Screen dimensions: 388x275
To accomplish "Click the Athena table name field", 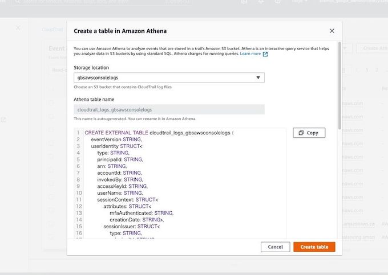I will (x=169, y=110).
